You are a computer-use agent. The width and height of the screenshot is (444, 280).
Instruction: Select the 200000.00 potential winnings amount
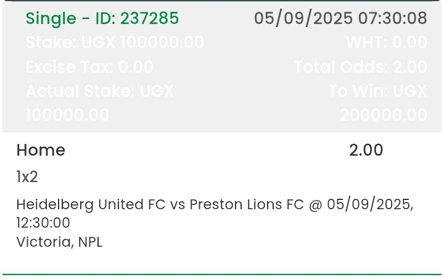(383, 115)
